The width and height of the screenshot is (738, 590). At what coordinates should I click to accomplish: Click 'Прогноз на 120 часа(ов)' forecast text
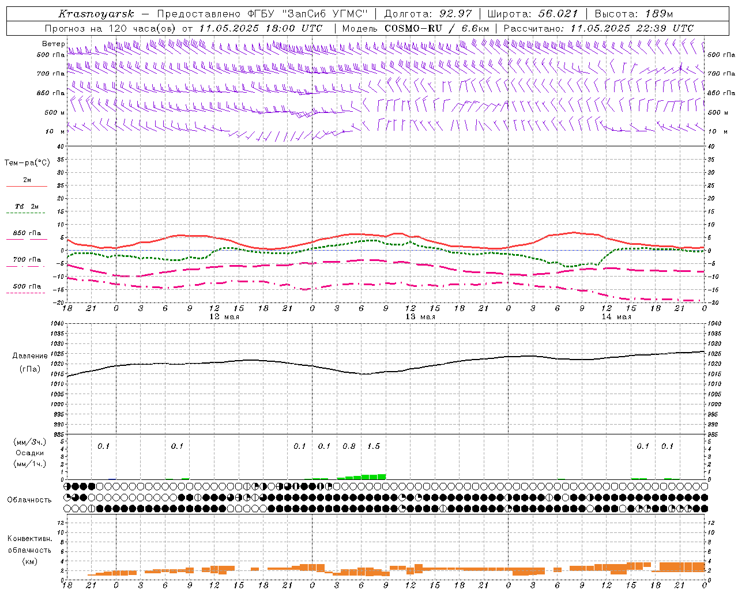pos(111,28)
